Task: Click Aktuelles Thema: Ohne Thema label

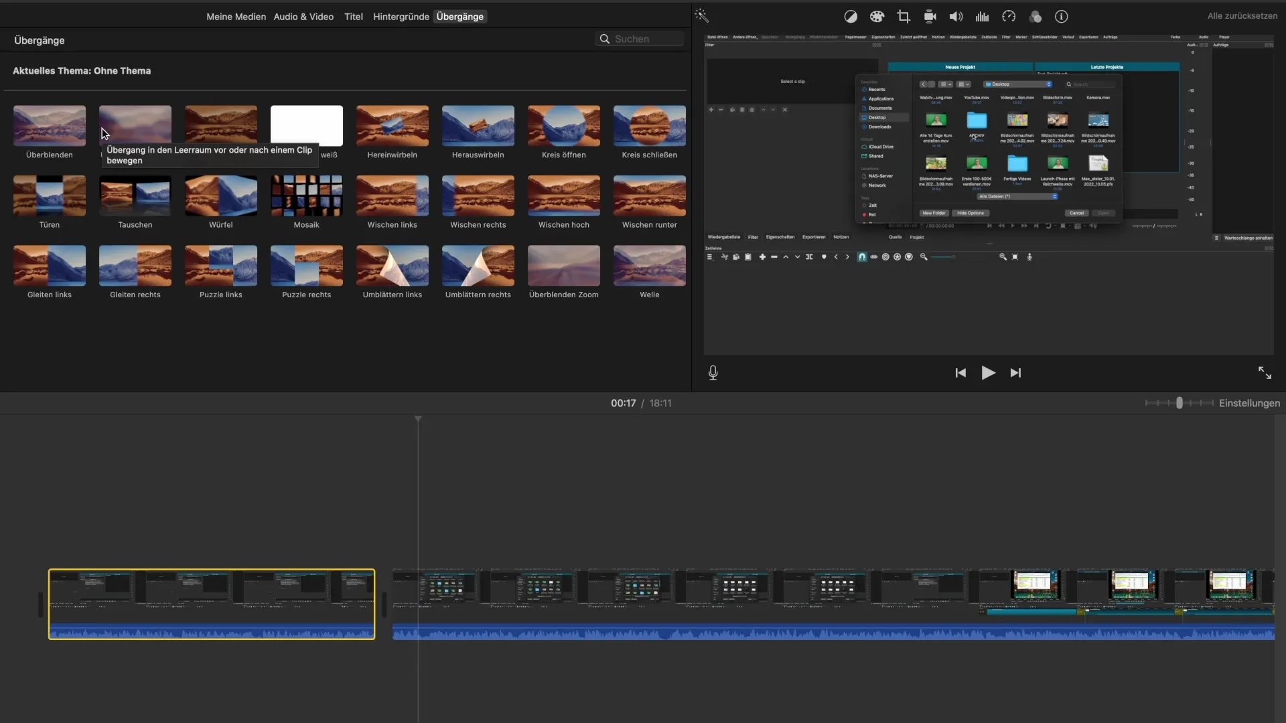Action: click(x=82, y=71)
